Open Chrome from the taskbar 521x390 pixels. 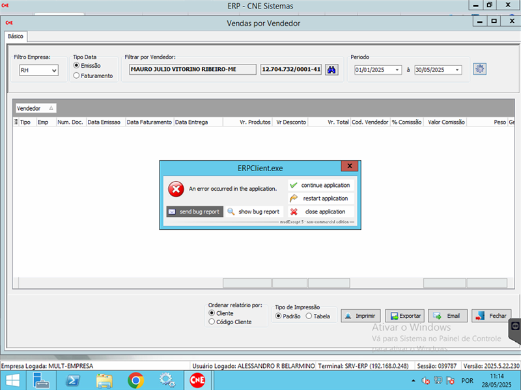pyautogui.click(x=135, y=380)
